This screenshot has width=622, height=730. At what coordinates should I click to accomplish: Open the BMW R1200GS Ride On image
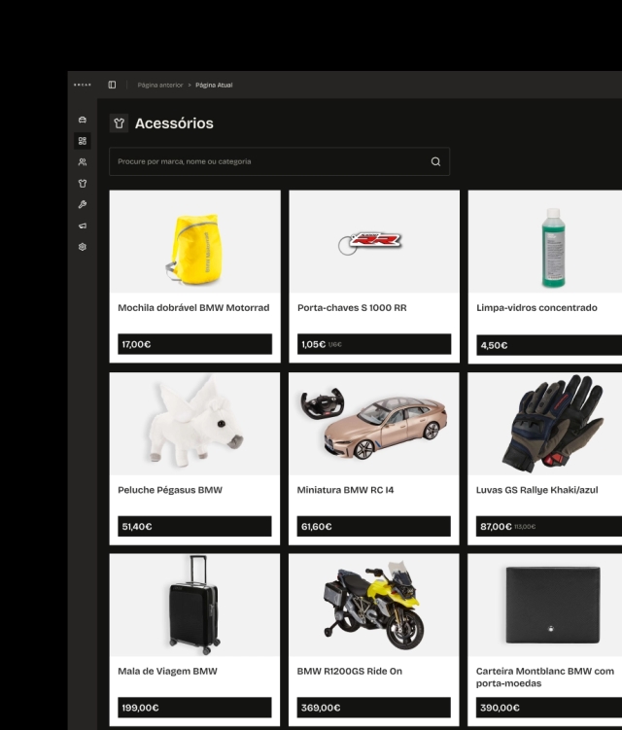pos(373,606)
